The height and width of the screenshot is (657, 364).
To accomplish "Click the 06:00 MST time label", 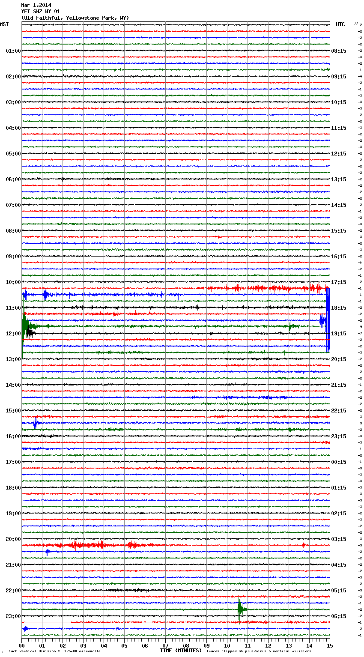I will pyautogui.click(x=13, y=179).
